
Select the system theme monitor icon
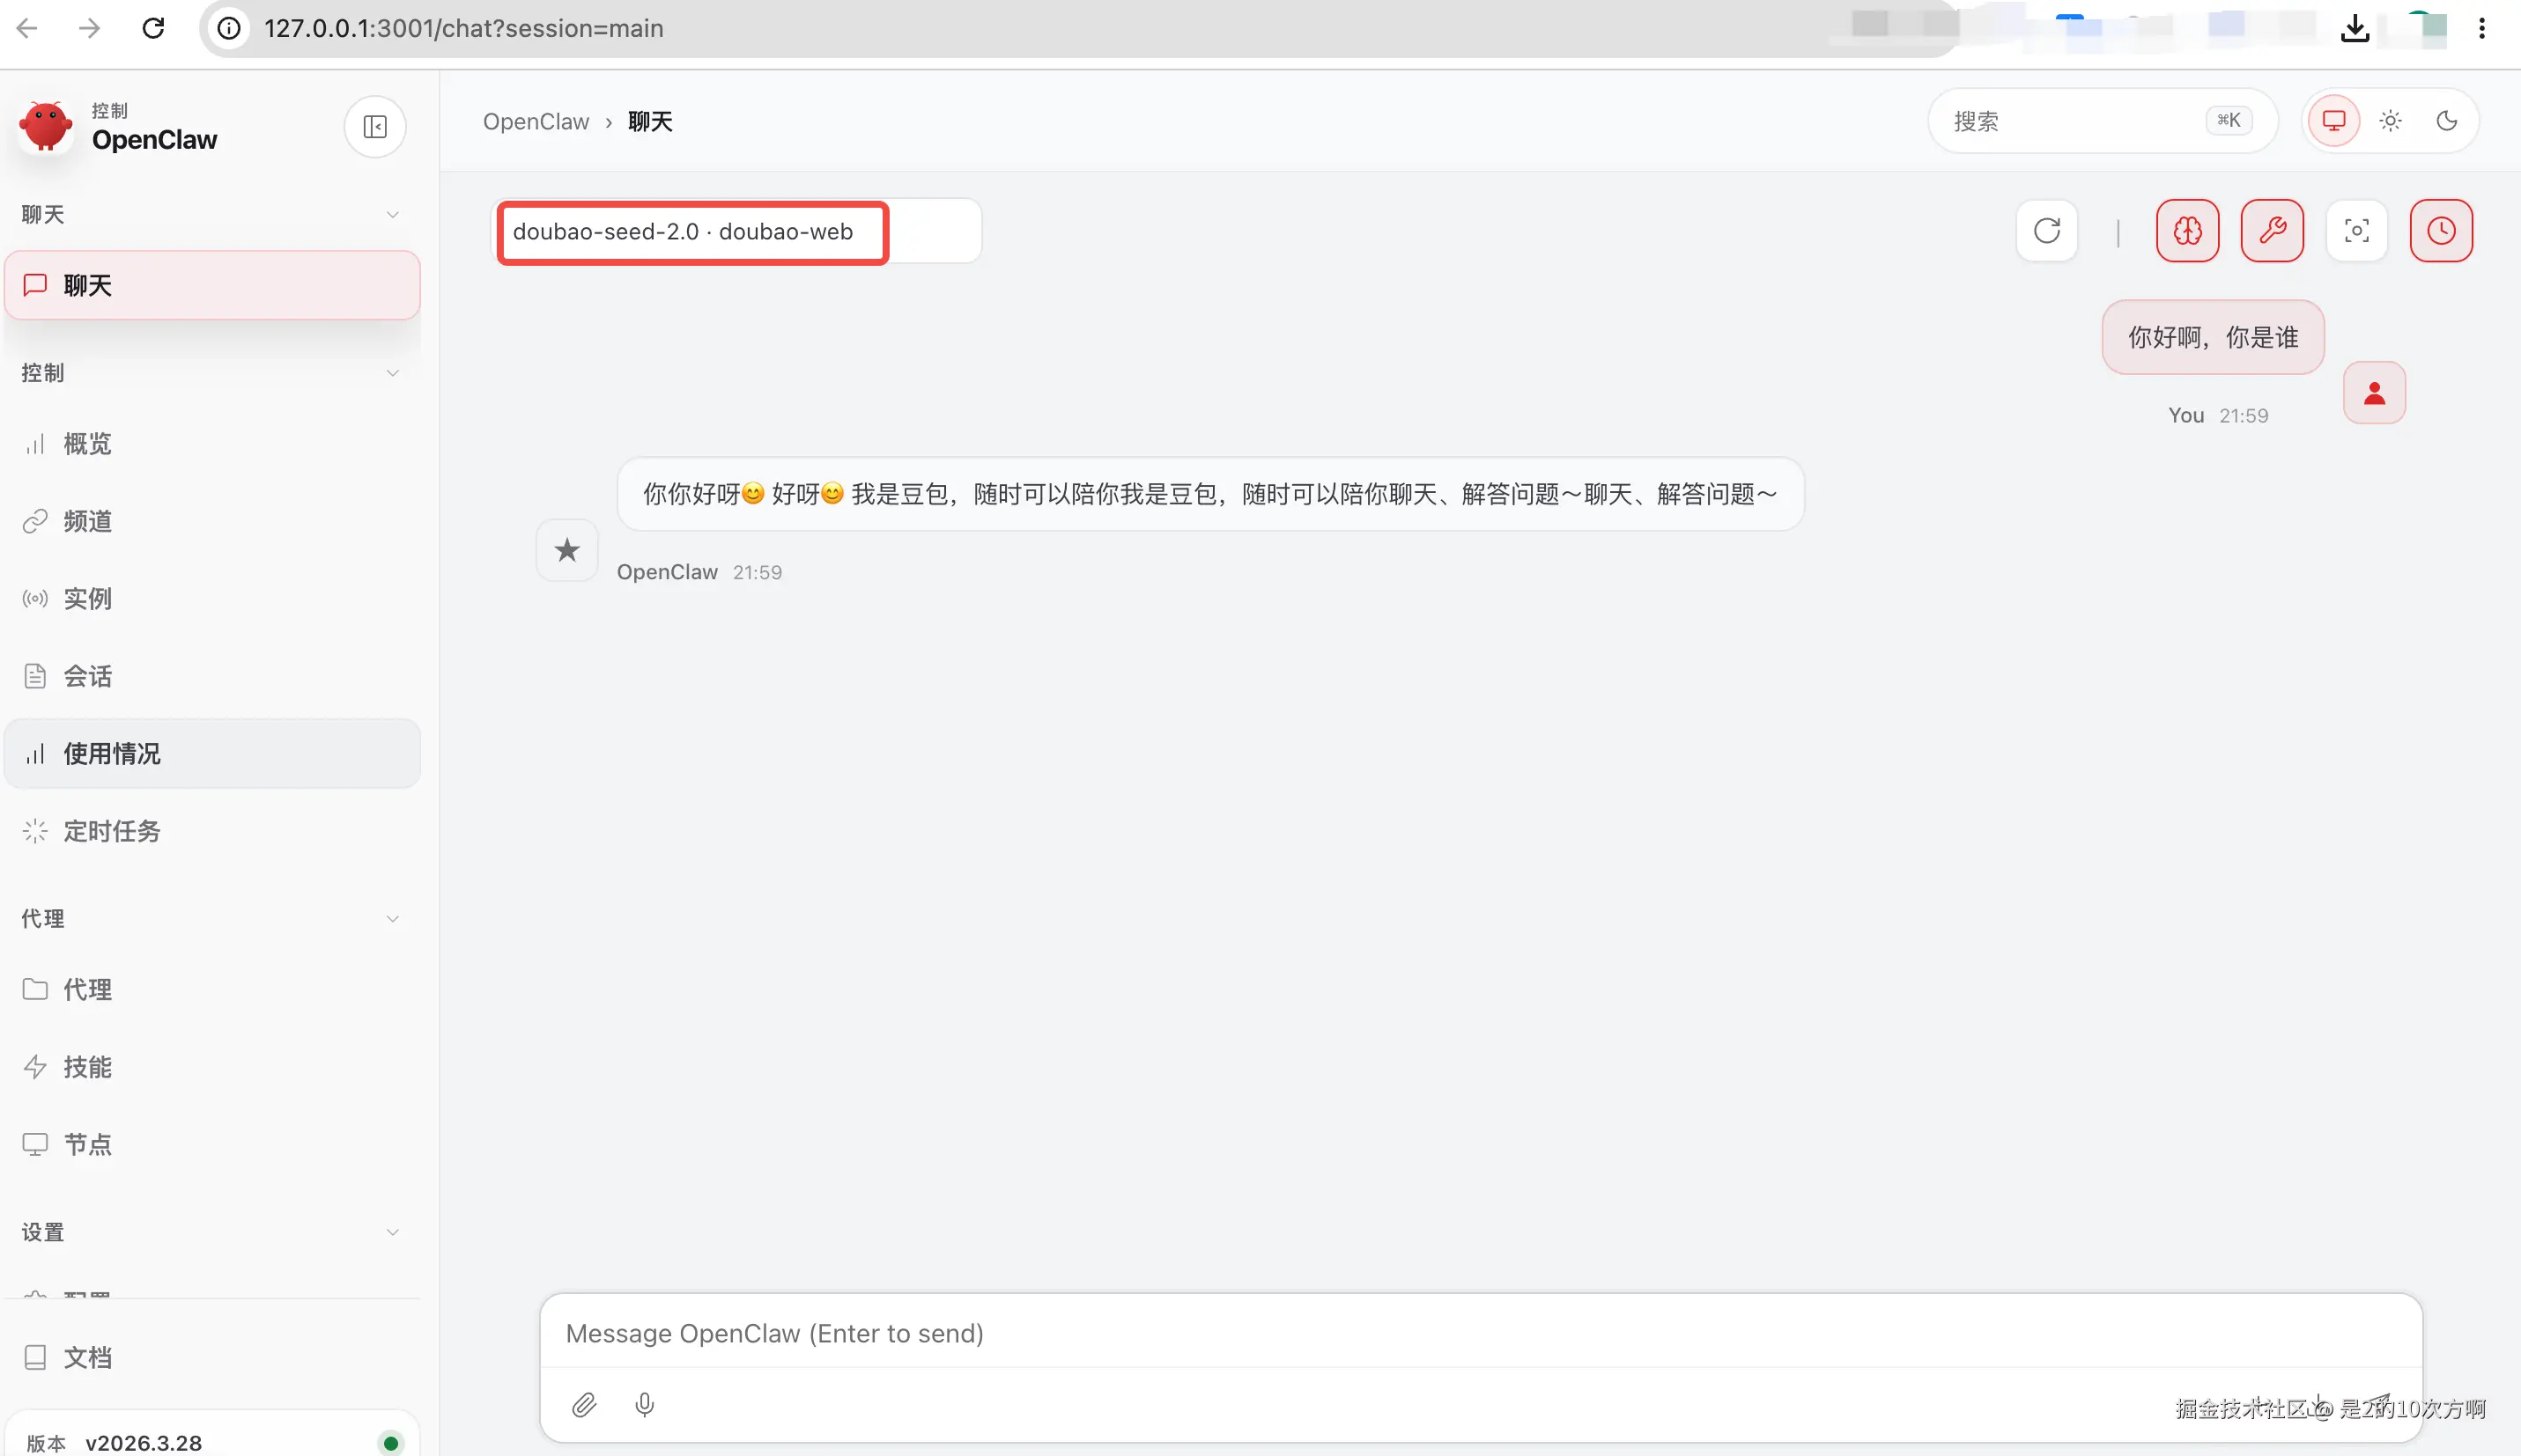2334,121
